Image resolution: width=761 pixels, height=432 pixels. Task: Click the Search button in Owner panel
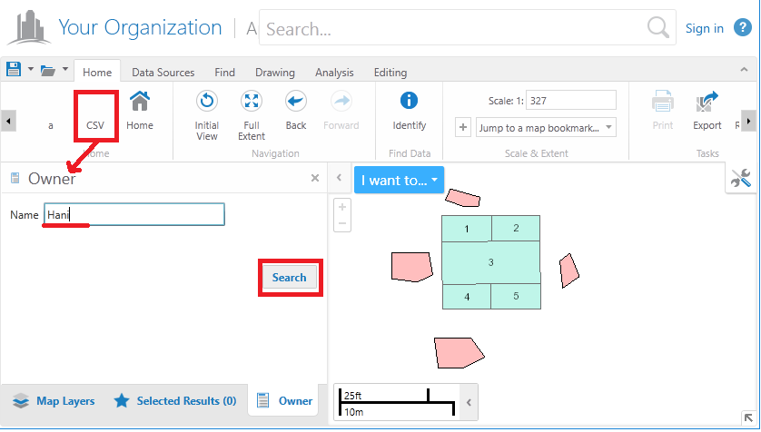pos(290,278)
